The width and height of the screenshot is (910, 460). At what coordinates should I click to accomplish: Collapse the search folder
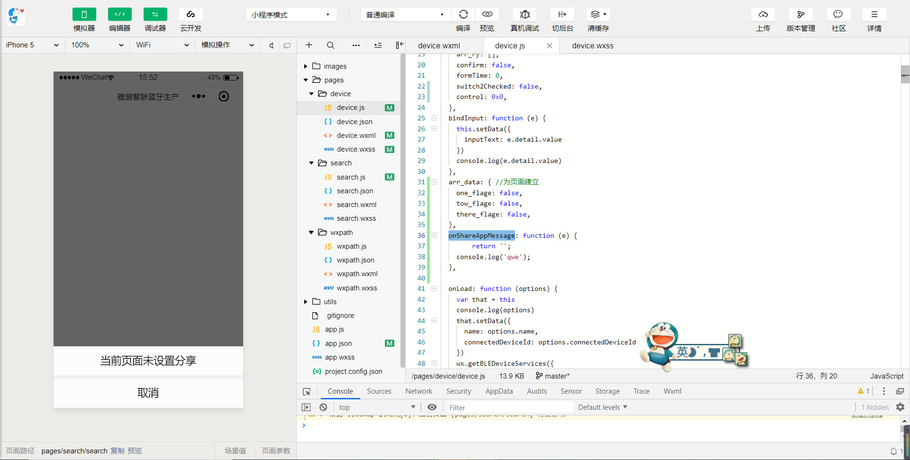(311, 163)
